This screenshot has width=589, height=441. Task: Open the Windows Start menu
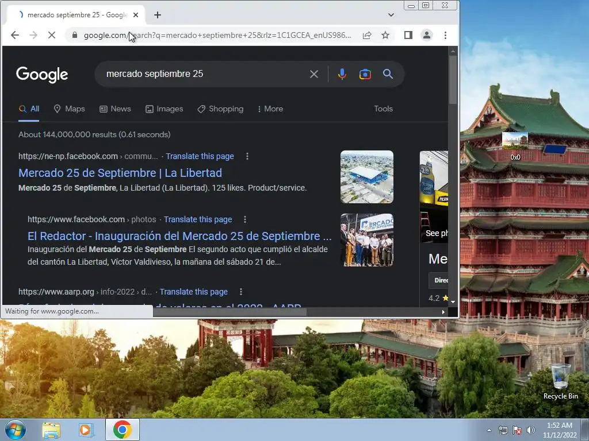pyautogui.click(x=16, y=430)
